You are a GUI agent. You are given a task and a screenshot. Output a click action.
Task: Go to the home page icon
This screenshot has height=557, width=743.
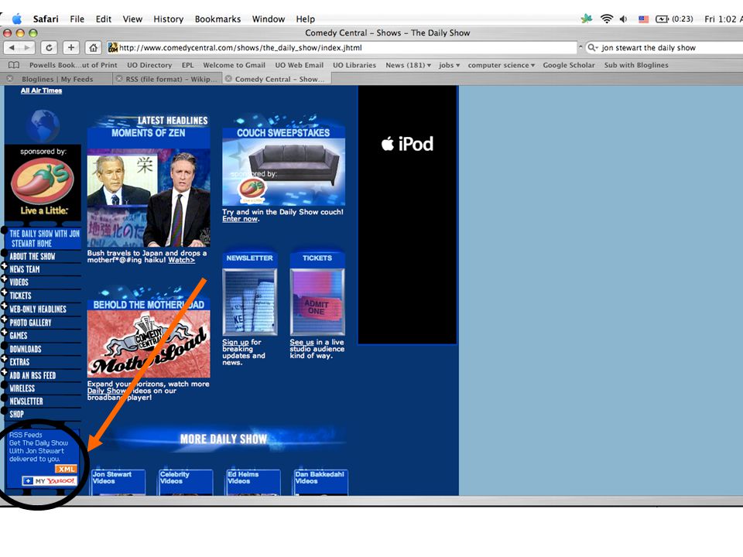pos(94,47)
